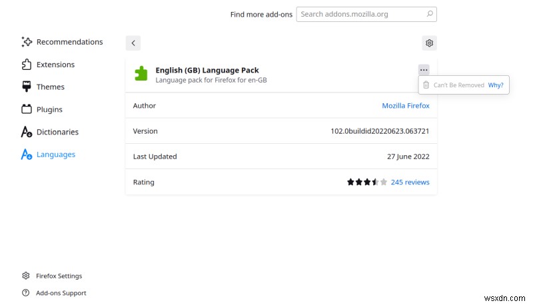This screenshot has height=305, width=533.
Task: Click the trash can icon in popup
Action: 426,85
